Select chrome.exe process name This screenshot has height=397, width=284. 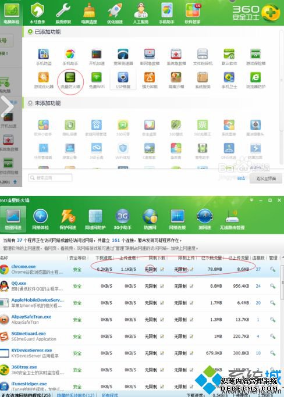pos(23,266)
